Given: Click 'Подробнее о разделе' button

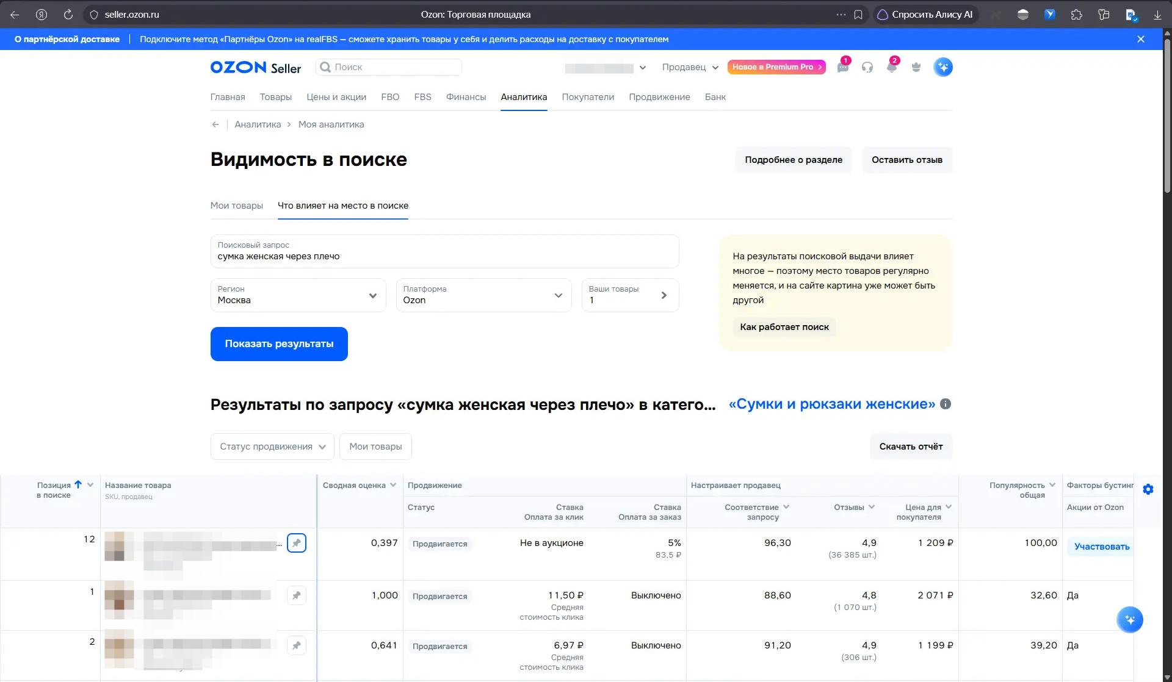Looking at the screenshot, I should coord(794,160).
